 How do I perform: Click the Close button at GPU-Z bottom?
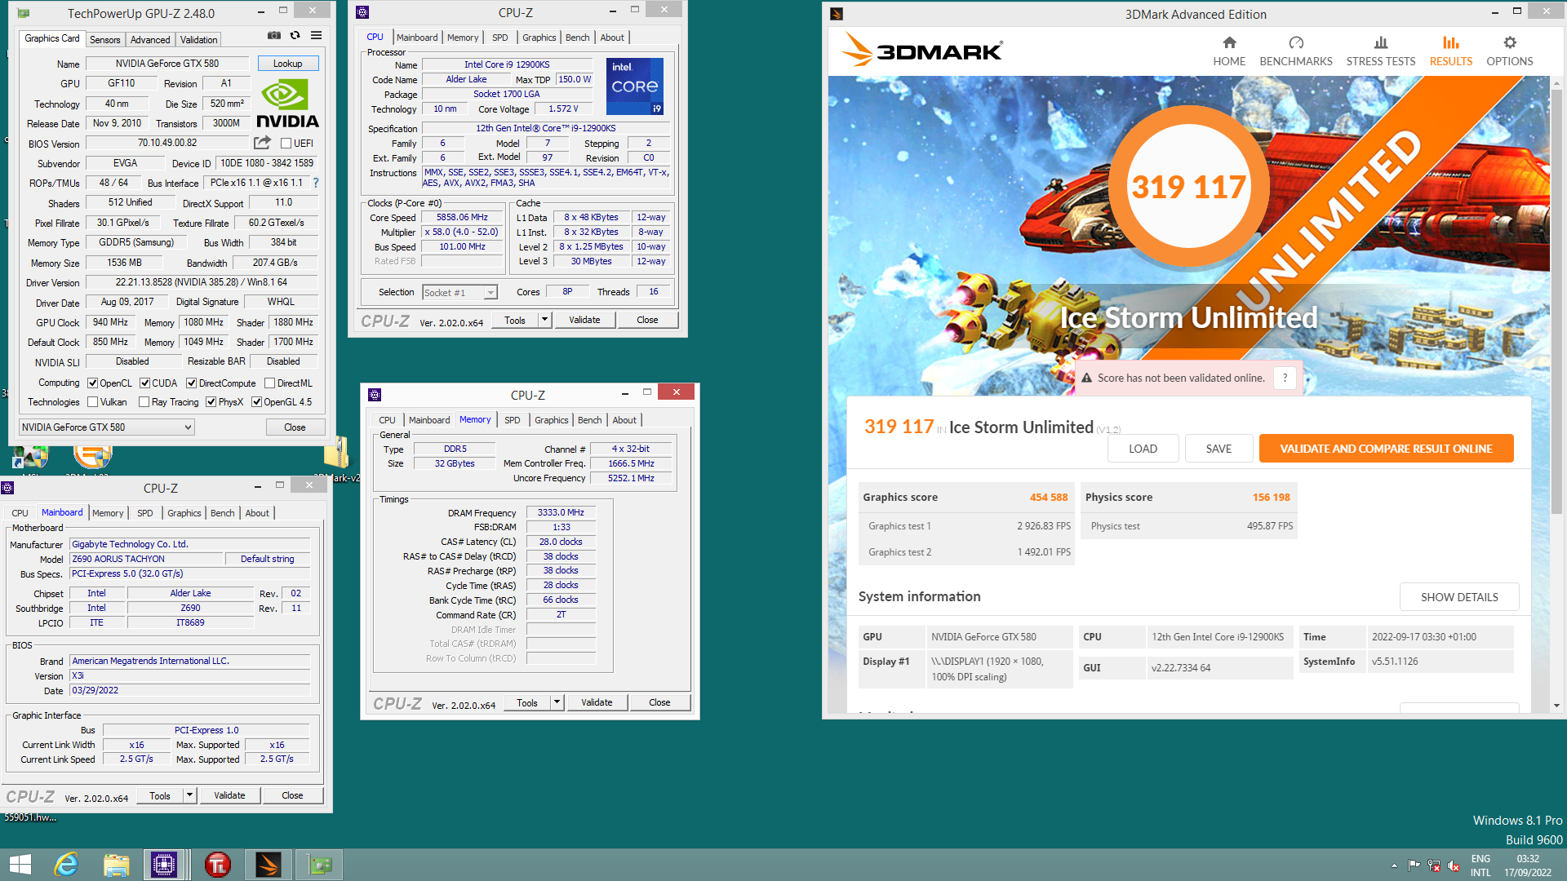pos(295,427)
